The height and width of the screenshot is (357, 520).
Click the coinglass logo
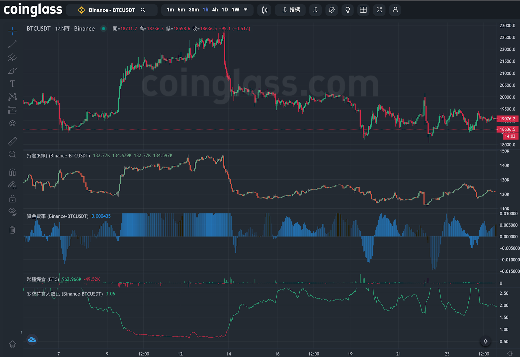[32, 10]
